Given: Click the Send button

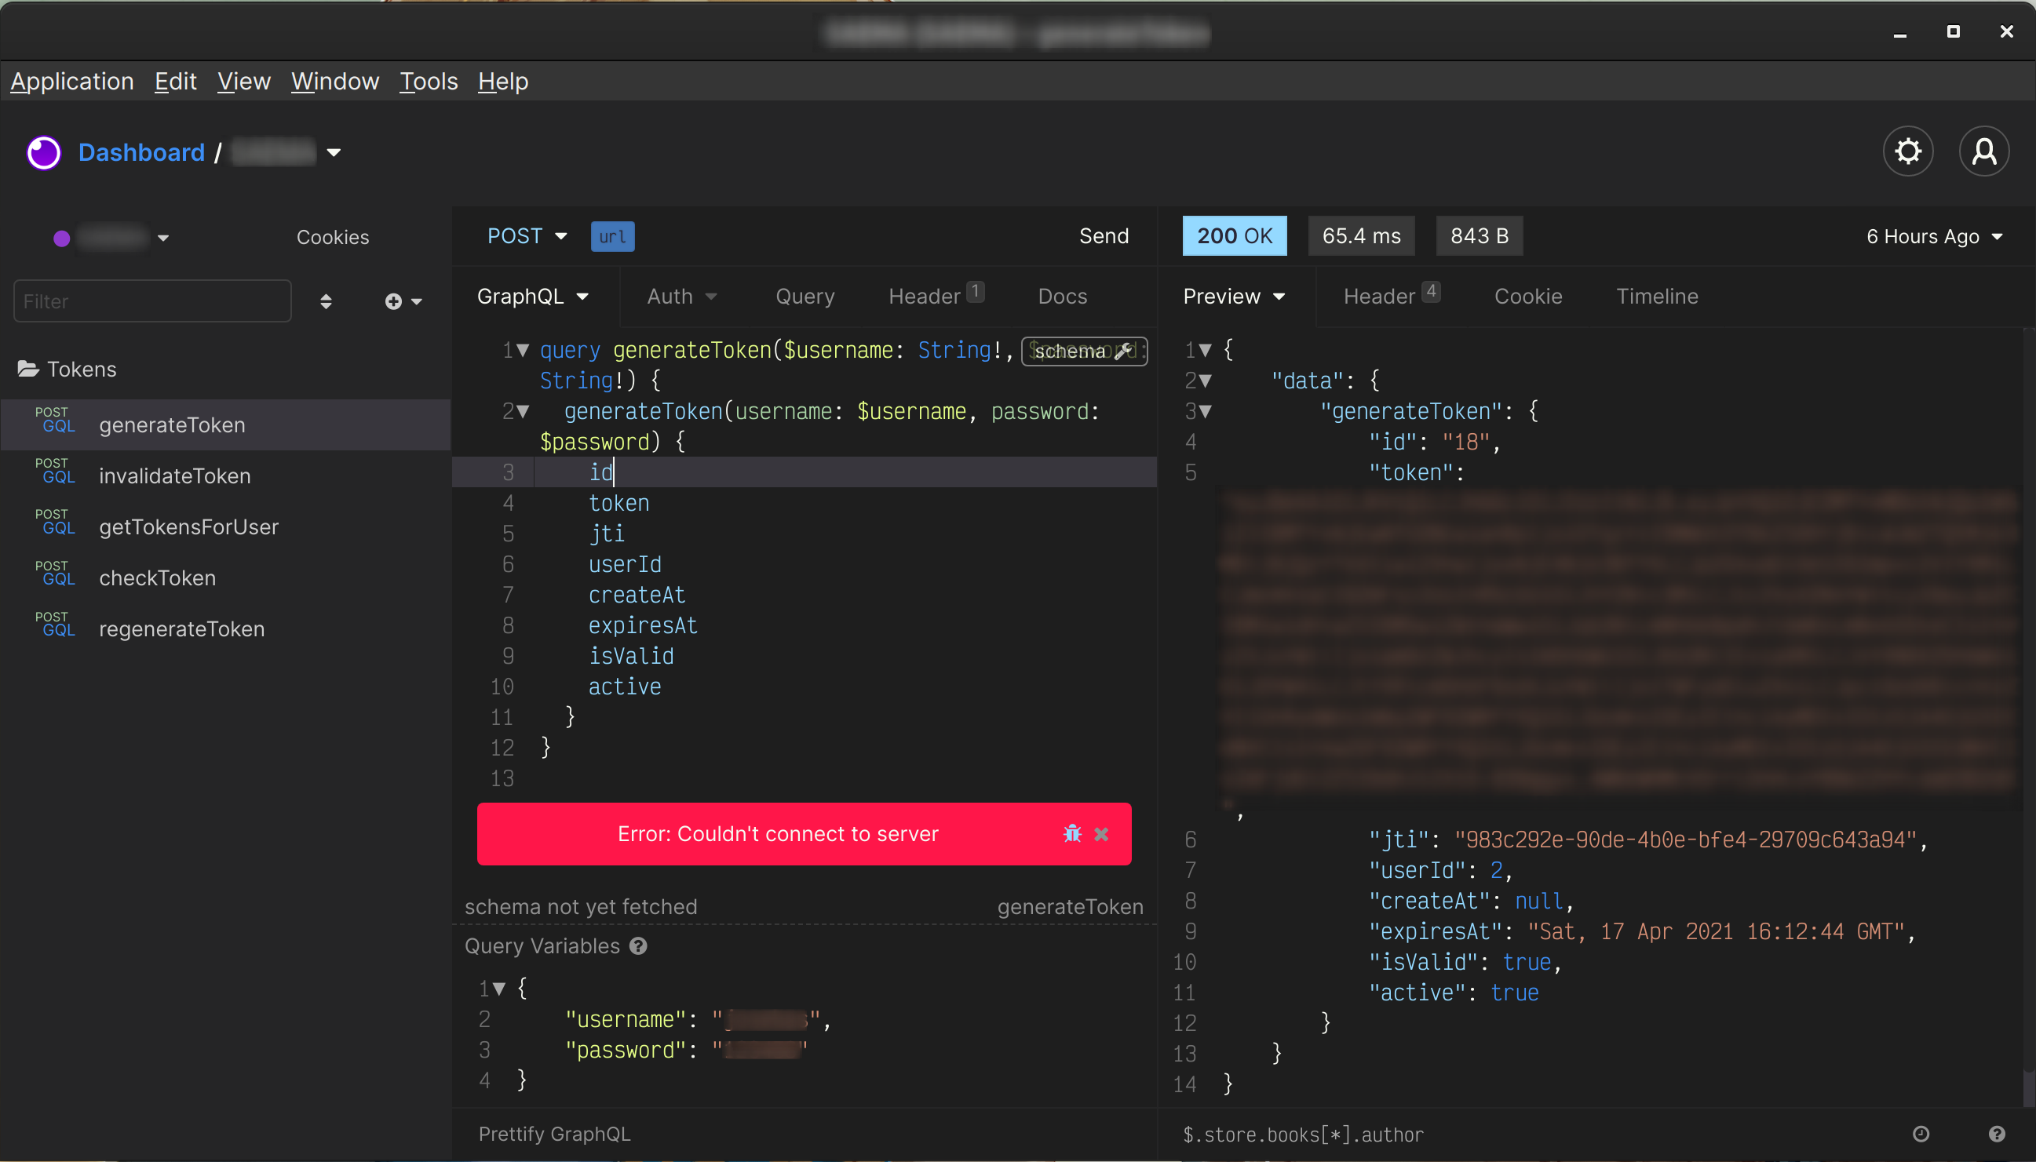Looking at the screenshot, I should coord(1104,236).
